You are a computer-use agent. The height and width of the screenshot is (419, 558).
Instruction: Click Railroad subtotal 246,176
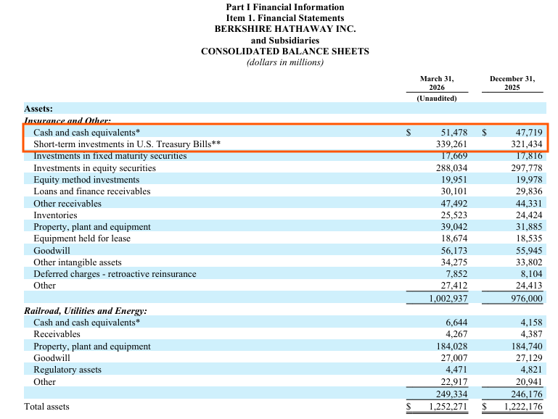point(527,394)
